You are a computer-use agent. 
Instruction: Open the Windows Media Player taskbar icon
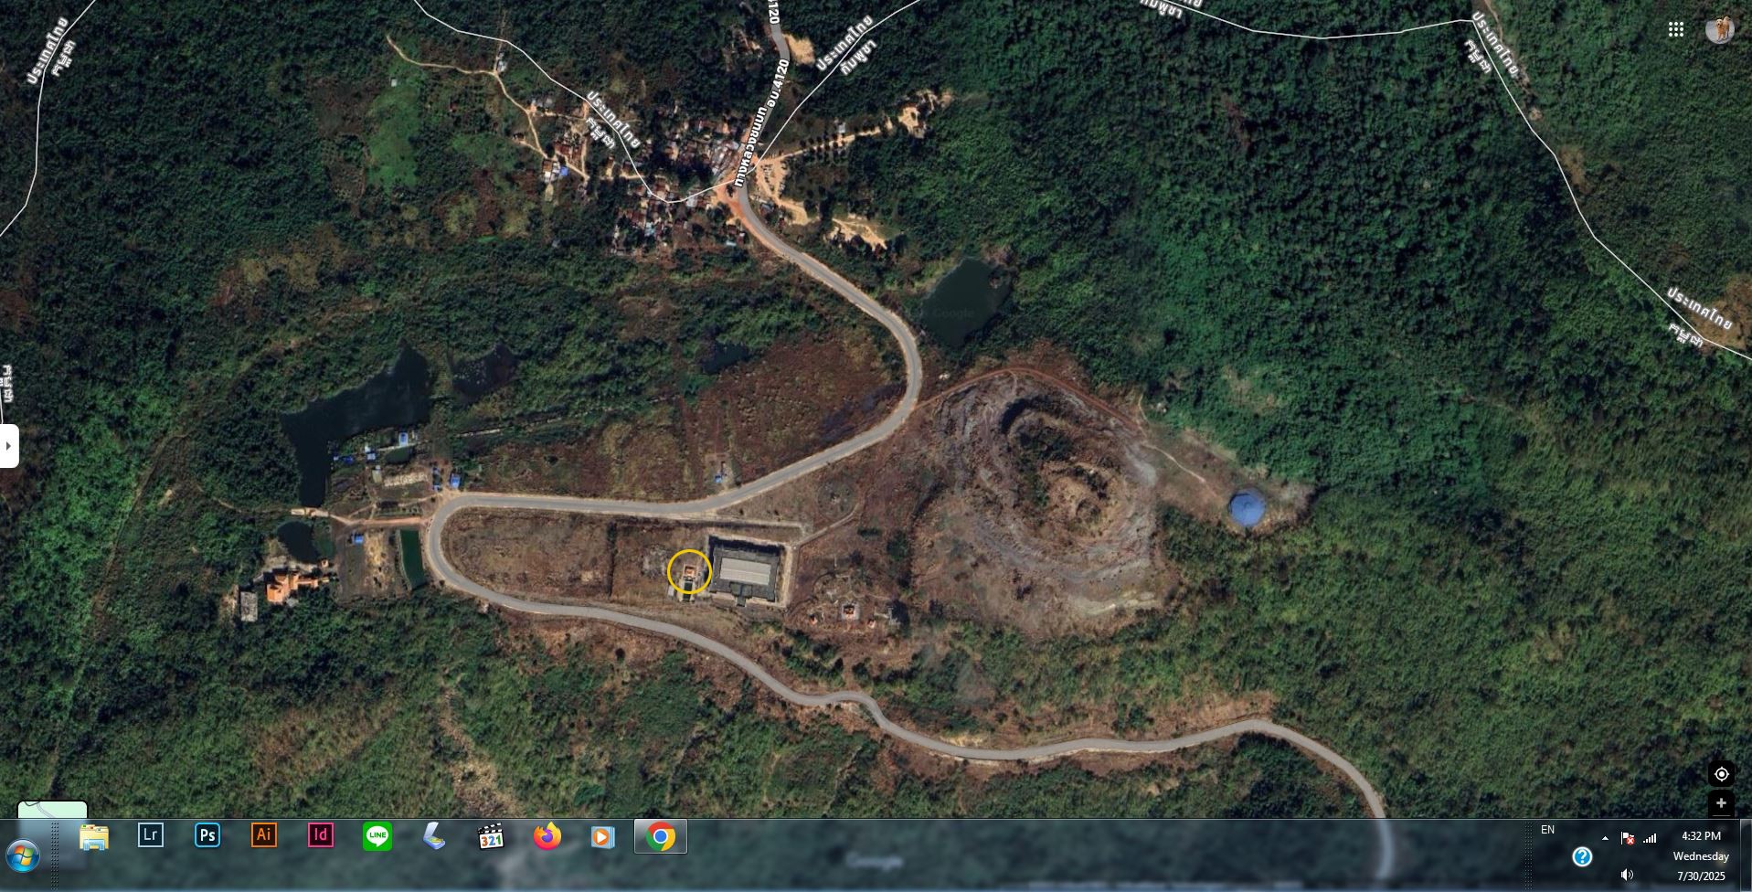(x=603, y=836)
